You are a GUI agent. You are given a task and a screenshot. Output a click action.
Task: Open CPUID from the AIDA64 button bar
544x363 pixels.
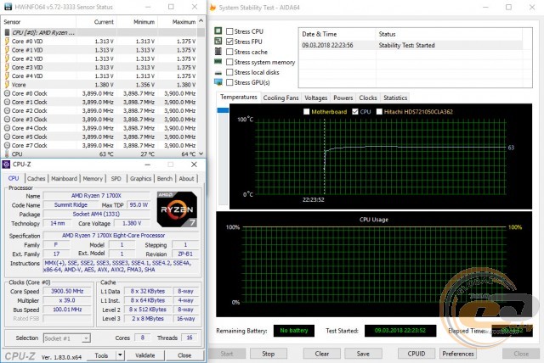click(x=416, y=354)
